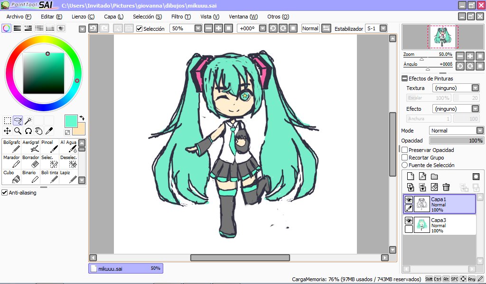Open the 50% zoom dropdown in toolbar
Screen dimensions: 486x284
[198, 28]
